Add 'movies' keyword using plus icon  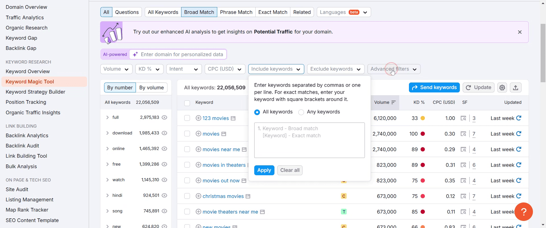(198, 134)
